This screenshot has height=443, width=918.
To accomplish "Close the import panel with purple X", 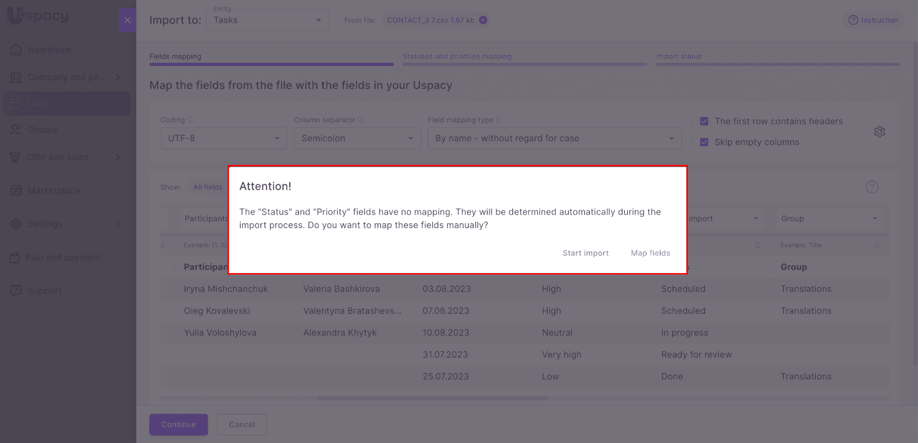I will tap(127, 21).
